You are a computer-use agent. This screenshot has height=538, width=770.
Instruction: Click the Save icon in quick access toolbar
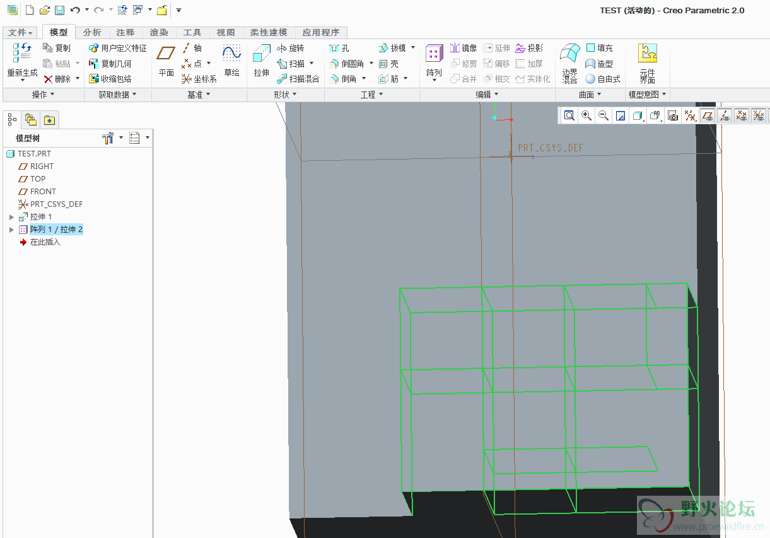(59, 10)
